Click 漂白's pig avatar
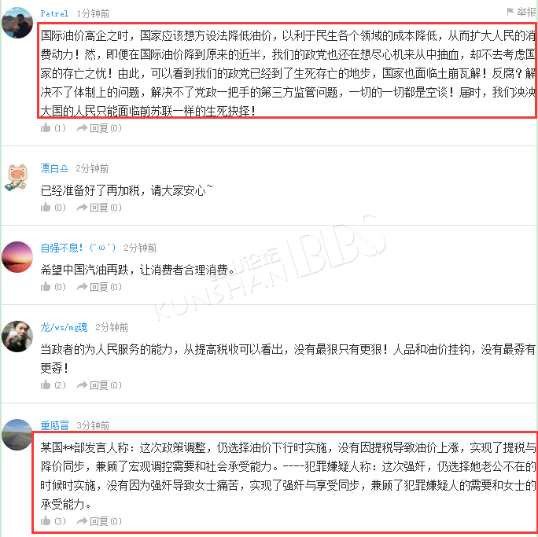This screenshot has height=537, width=538. click(17, 177)
